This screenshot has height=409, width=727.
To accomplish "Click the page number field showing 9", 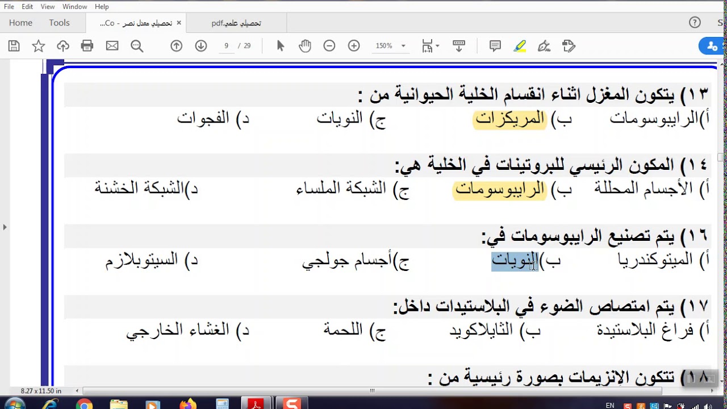I will click(x=226, y=46).
